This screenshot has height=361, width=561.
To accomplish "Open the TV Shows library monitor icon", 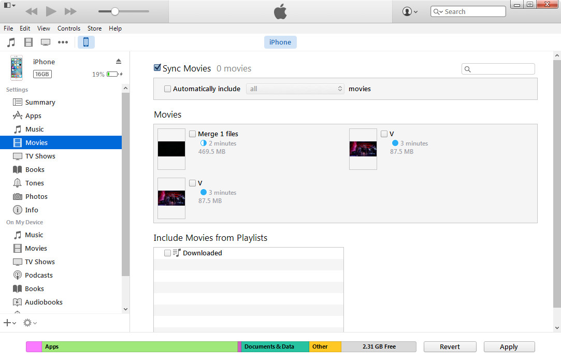I will [46, 42].
